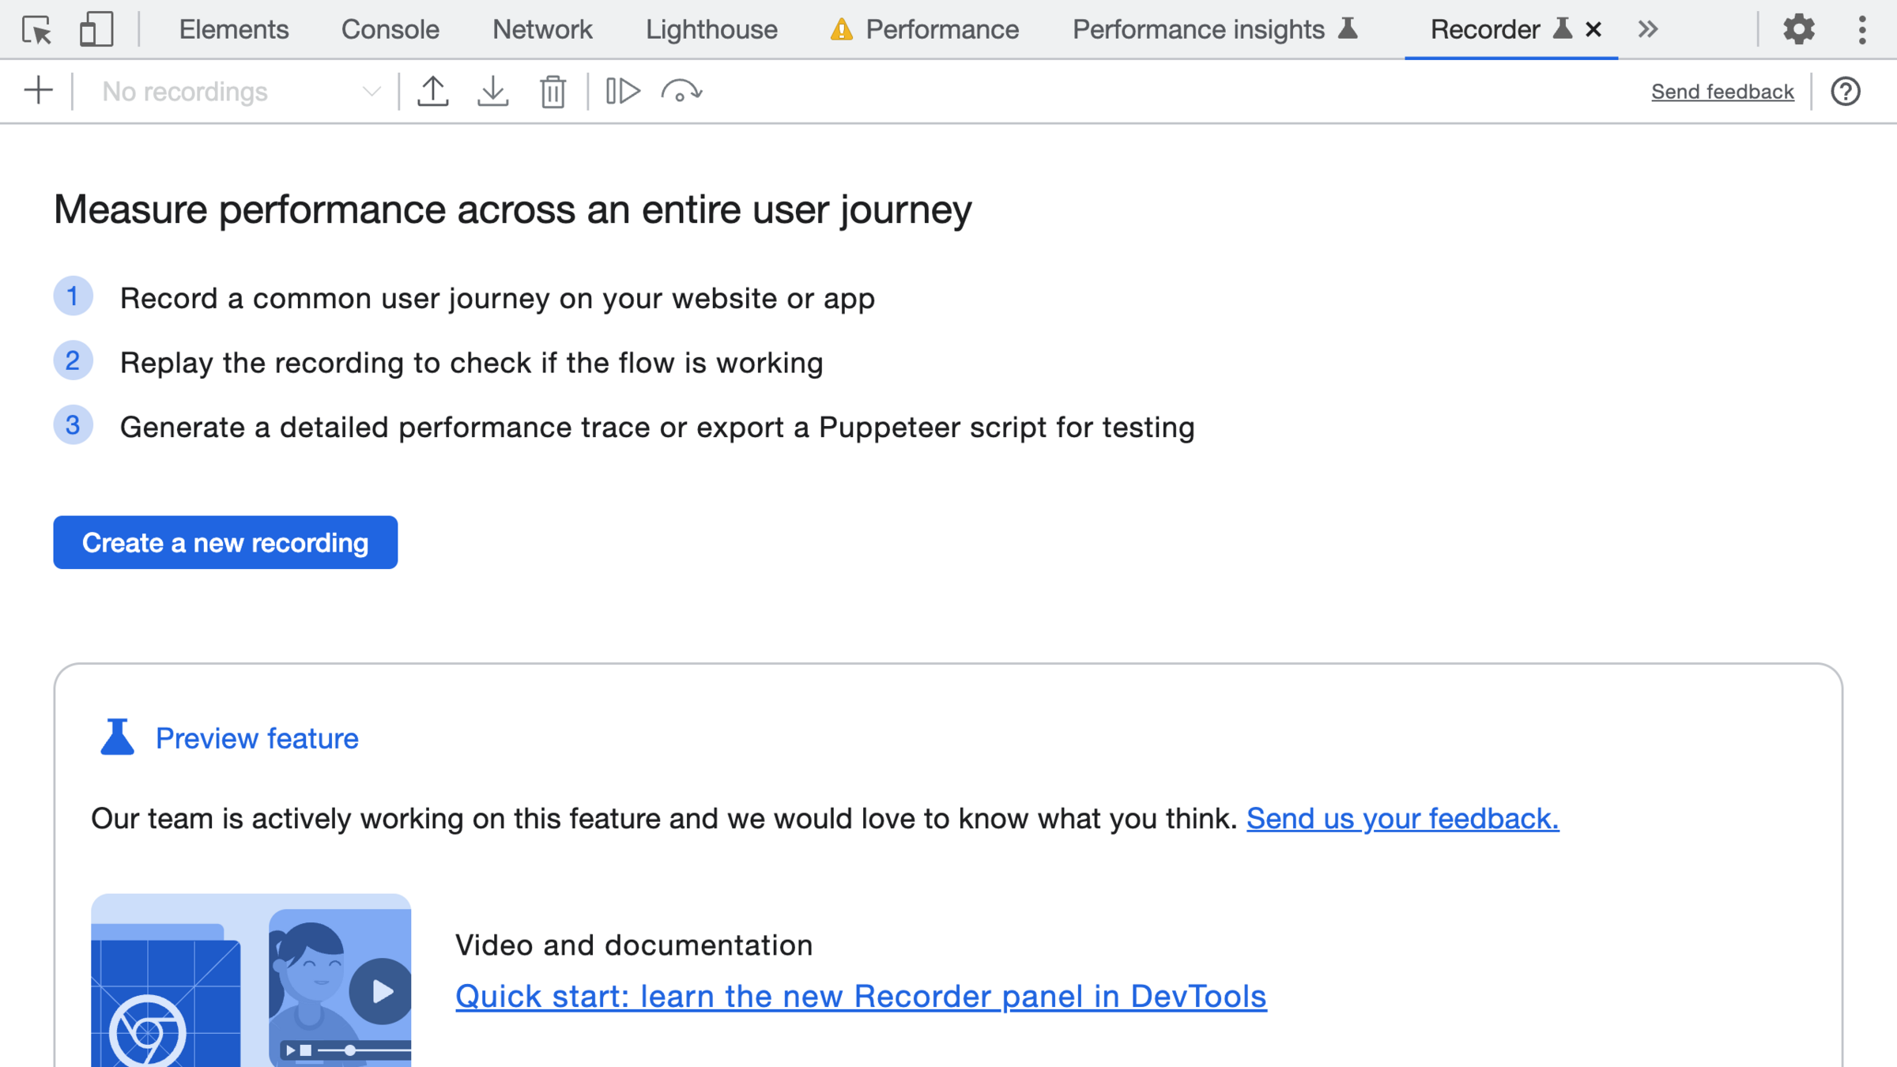
Task: Open Send us your feedback link
Action: click(1402, 818)
